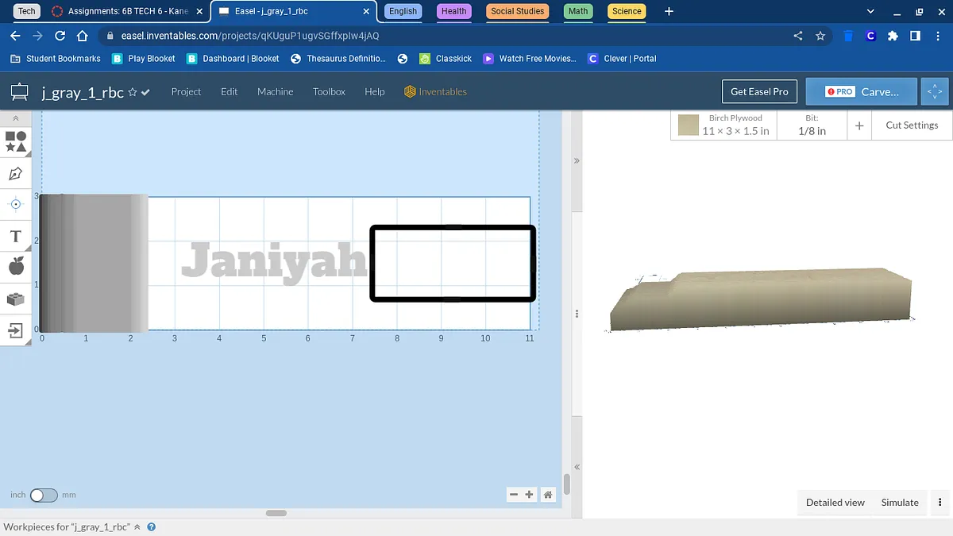Toggle units between inch and mm
The width and height of the screenshot is (953, 536).
pos(44,495)
